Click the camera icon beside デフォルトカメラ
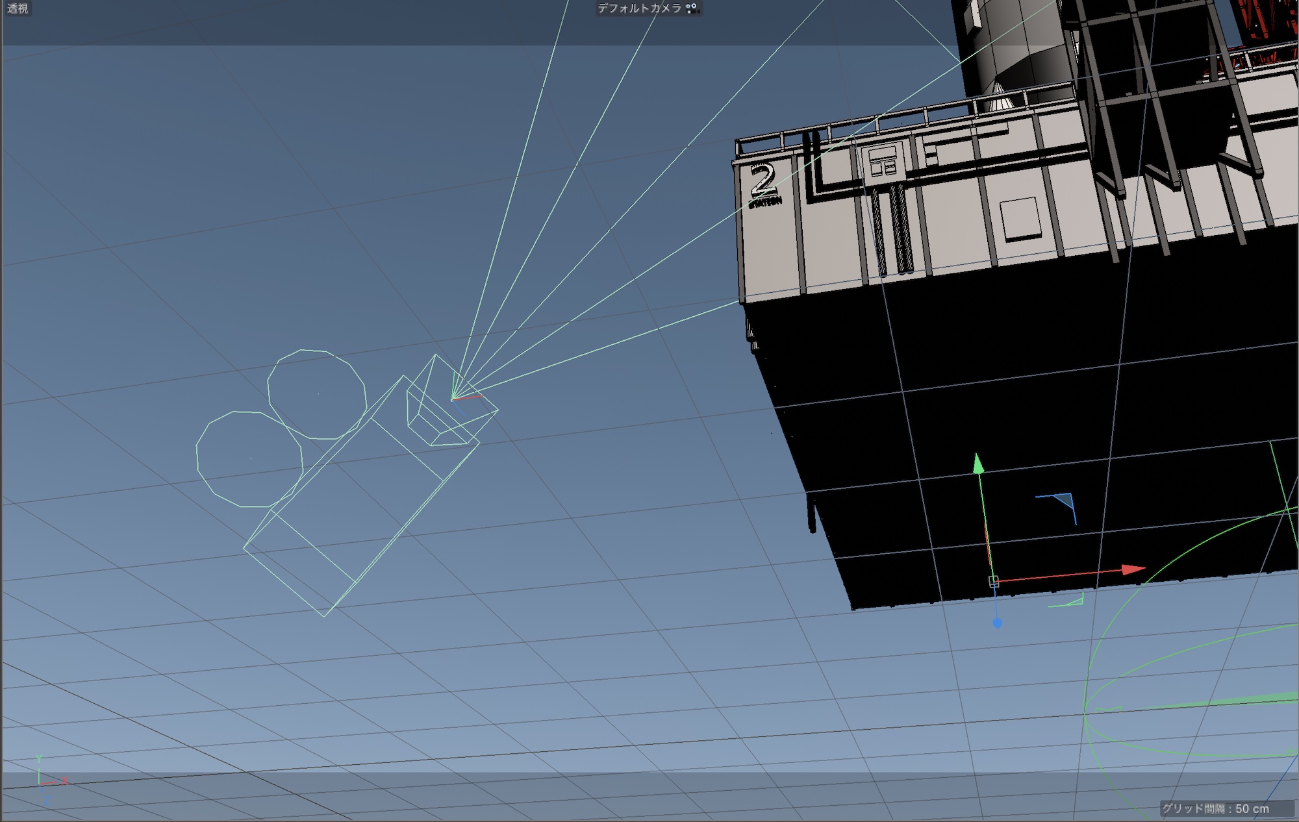Viewport: 1299px width, 822px height. 692,8
